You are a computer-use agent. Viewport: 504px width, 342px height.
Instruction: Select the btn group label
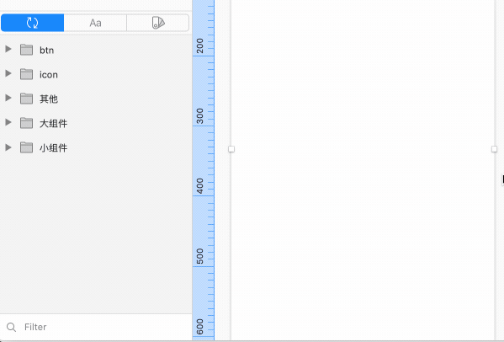point(46,51)
